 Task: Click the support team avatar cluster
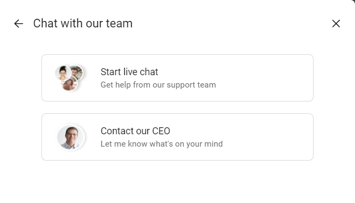[x=69, y=78]
